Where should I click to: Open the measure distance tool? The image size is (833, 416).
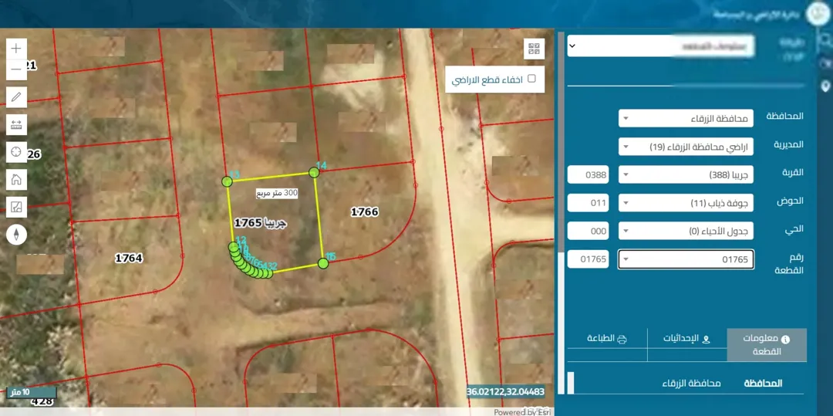click(16, 125)
